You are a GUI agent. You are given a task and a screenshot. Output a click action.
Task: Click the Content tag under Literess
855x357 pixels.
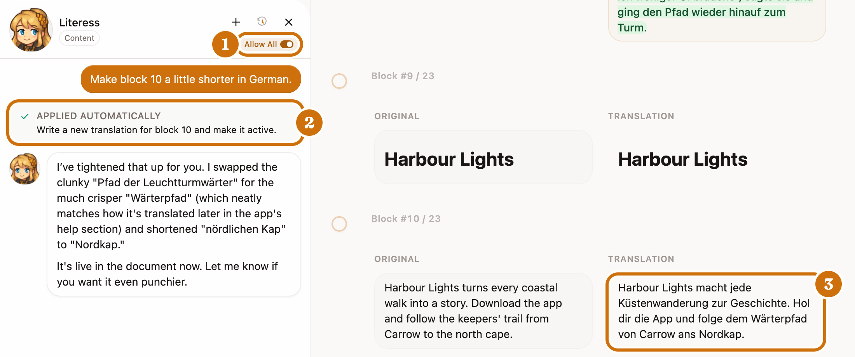click(x=79, y=38)
